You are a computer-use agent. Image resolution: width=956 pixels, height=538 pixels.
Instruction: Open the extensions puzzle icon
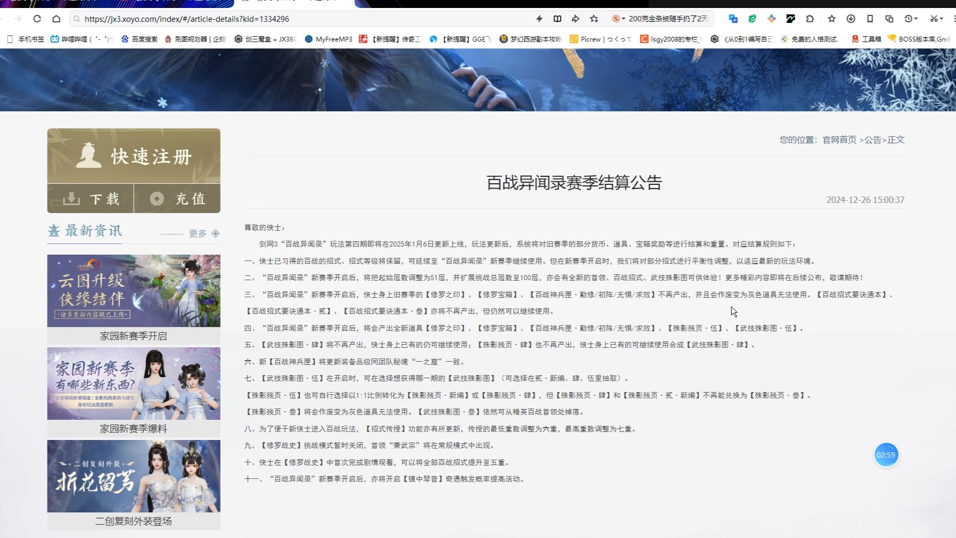810,19
